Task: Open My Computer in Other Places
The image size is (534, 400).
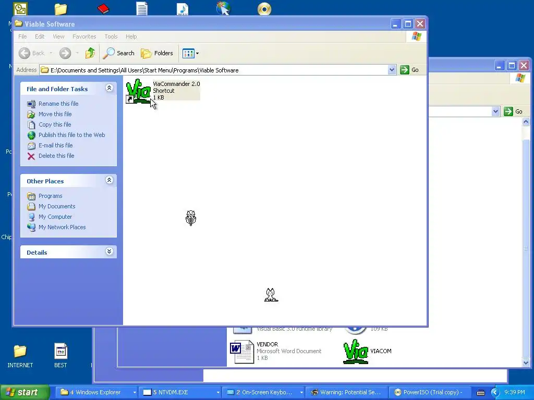Action: 55,217
